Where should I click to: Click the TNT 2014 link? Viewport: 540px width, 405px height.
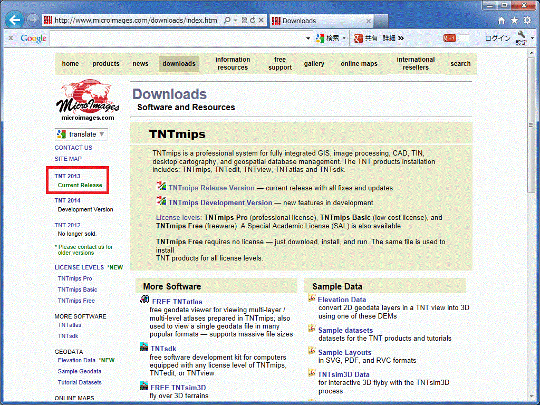[67, 200]
